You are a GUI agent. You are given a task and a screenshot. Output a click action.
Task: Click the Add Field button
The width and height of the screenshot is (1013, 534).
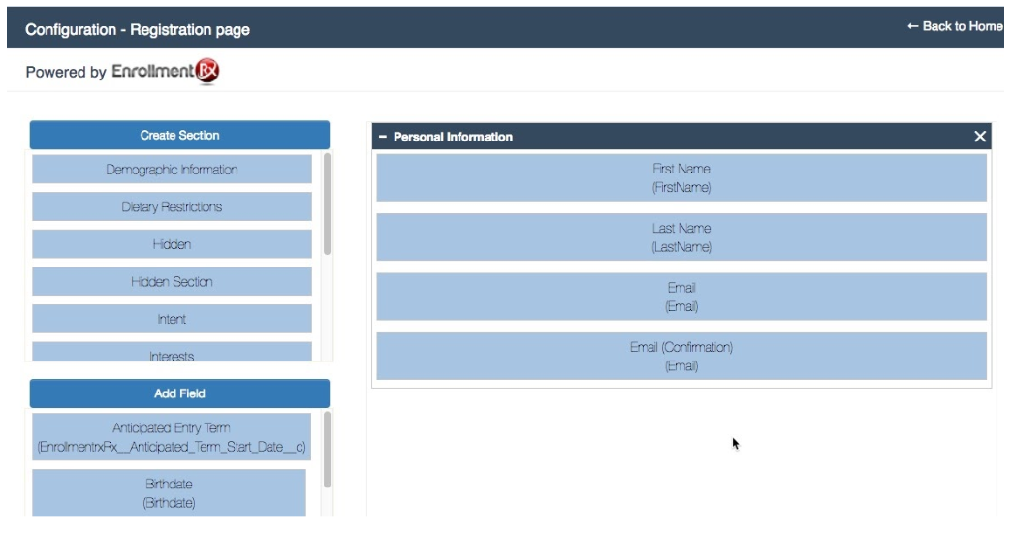179,393
